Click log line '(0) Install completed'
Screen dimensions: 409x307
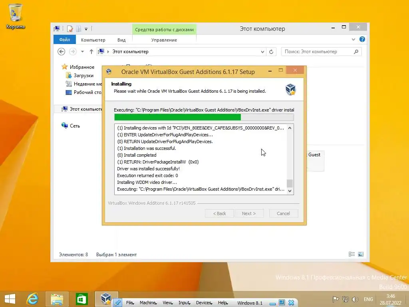137,155
